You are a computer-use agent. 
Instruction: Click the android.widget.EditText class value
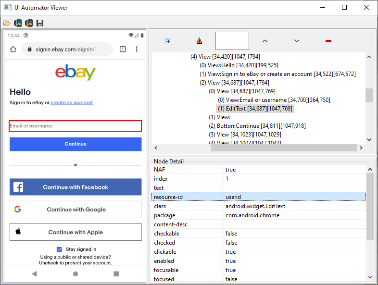[x=255, y=206]
